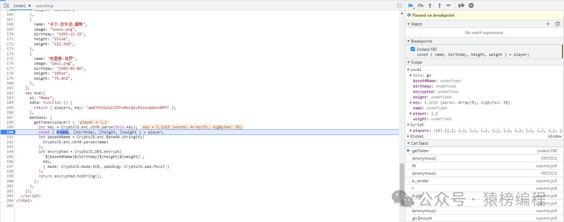The width and height of the screenshot is (564, 222).
Task: Click the breakpoint code snippet 'const { name, birthday...'
Action: click(x=473, y=55)
